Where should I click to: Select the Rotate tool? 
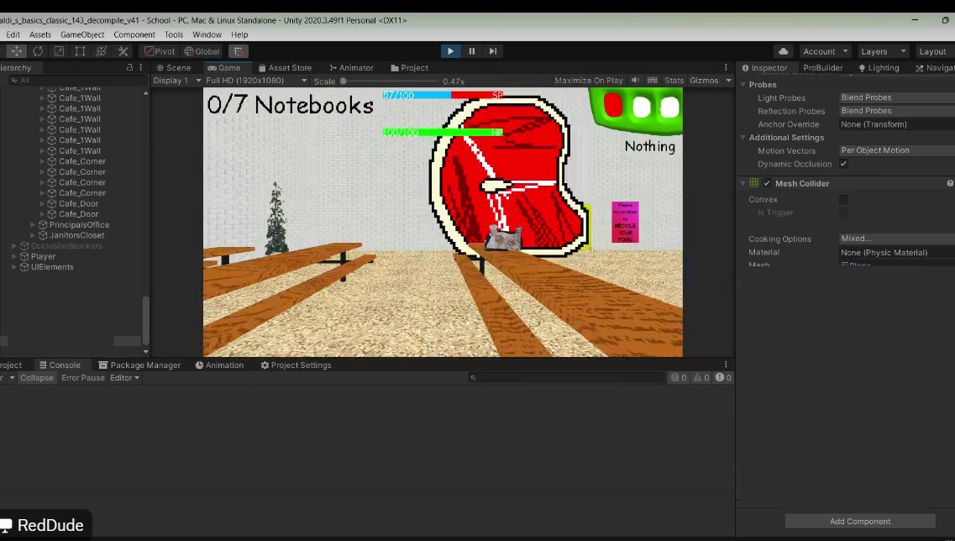tap(38, 51)
